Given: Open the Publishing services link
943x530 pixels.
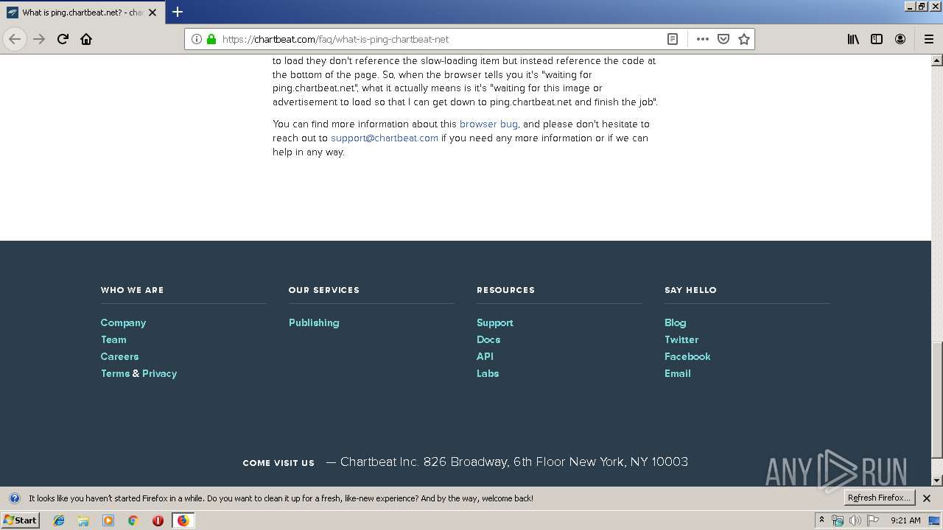Looking at the screenshot, I should [x=314, y=322].
